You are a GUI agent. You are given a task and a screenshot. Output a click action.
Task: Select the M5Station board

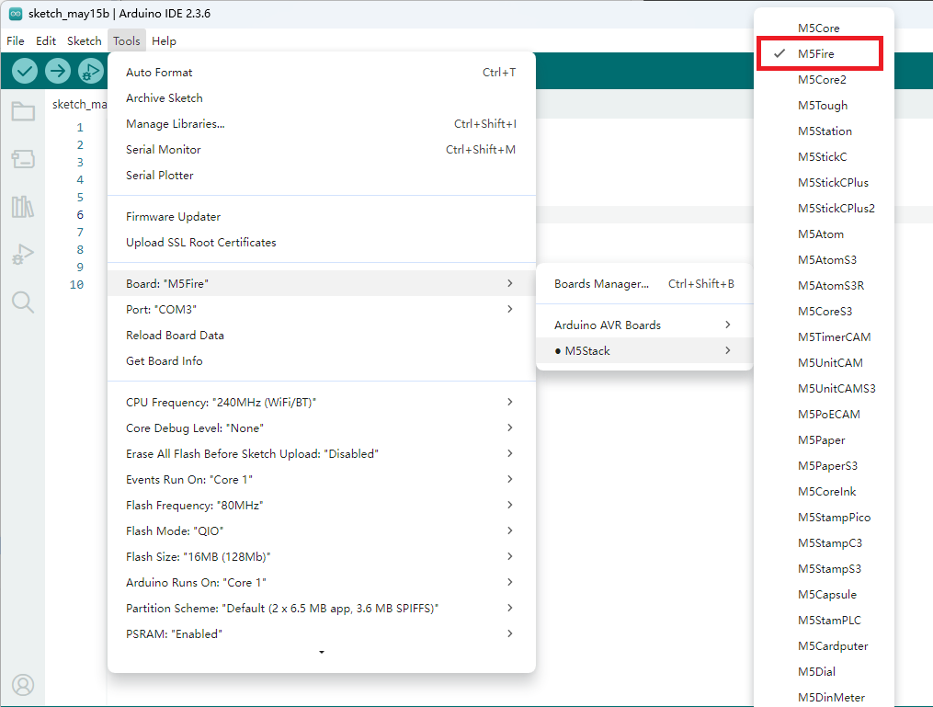pyautogui.click(x=825, y=131)
